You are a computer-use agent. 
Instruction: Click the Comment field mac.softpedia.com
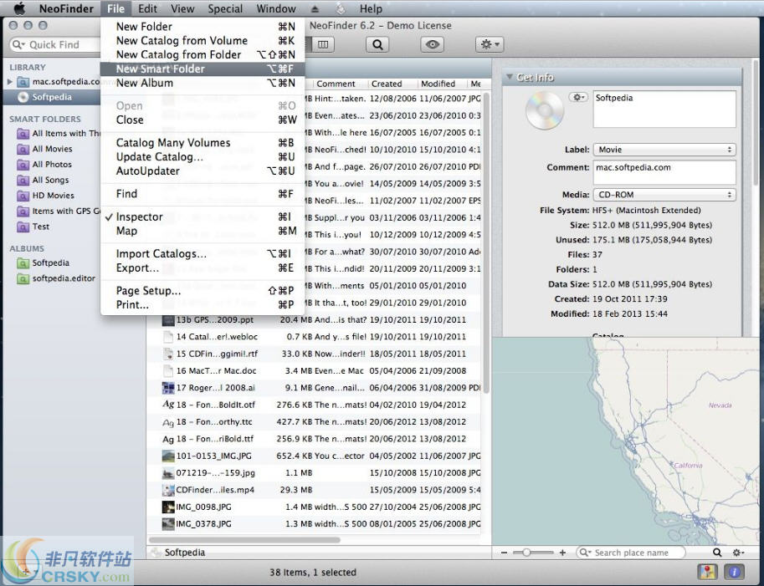(664, 172)
